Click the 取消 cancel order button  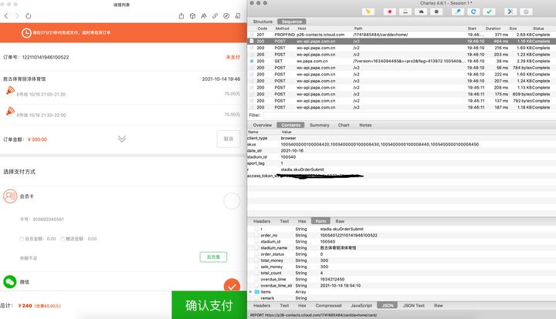click(229, 139)
